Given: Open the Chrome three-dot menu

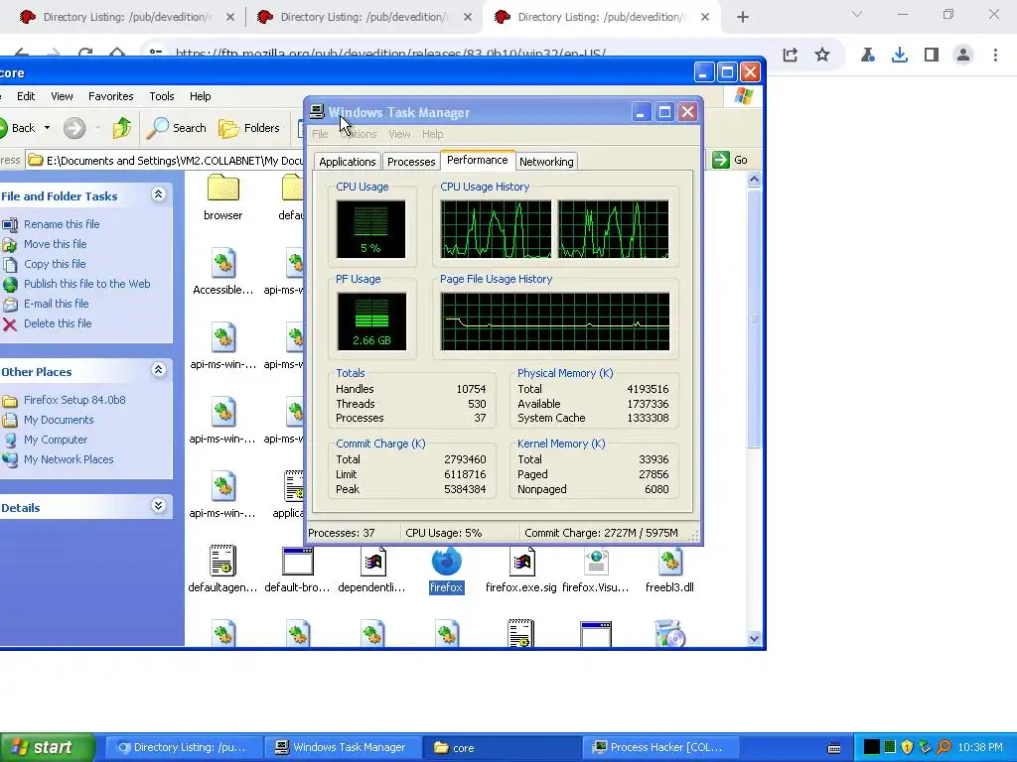Looking at the screenshot, I should (995, 56).
